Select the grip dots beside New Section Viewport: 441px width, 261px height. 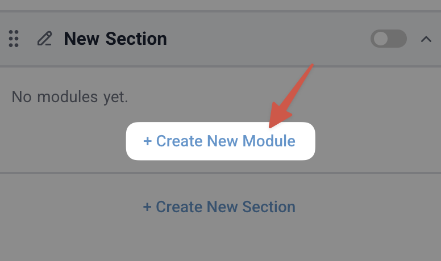coord(14,39)
